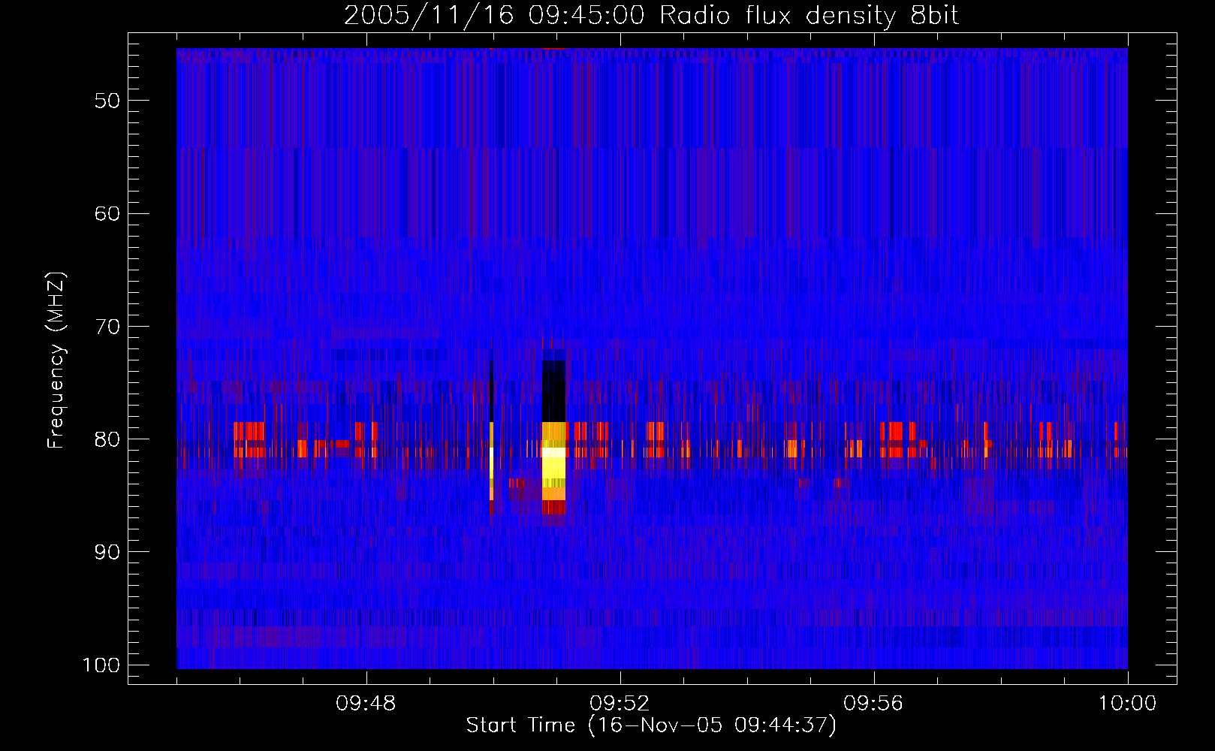Click the 09:52 time tick label
Screen dimensions: 1215x751
coord(620,704)
